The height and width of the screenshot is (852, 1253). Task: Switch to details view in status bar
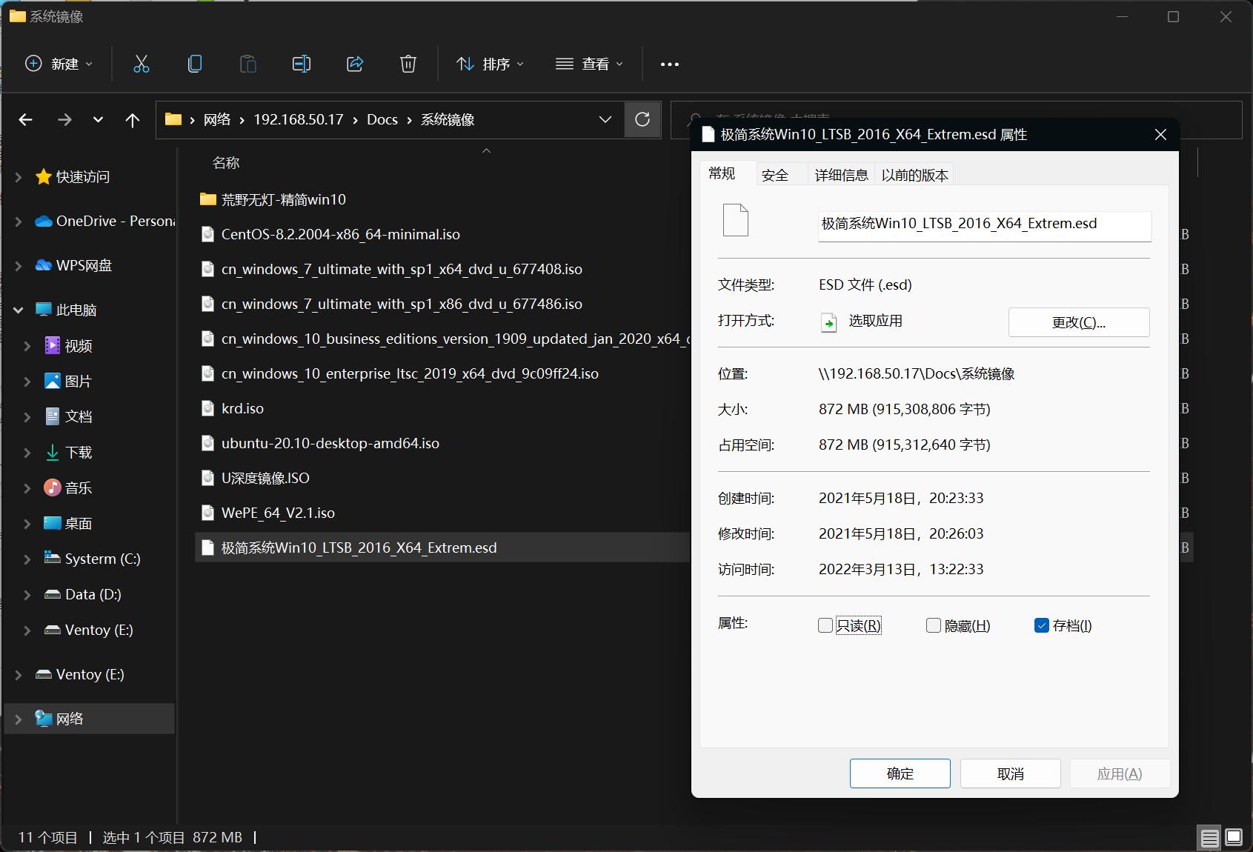1209,837
